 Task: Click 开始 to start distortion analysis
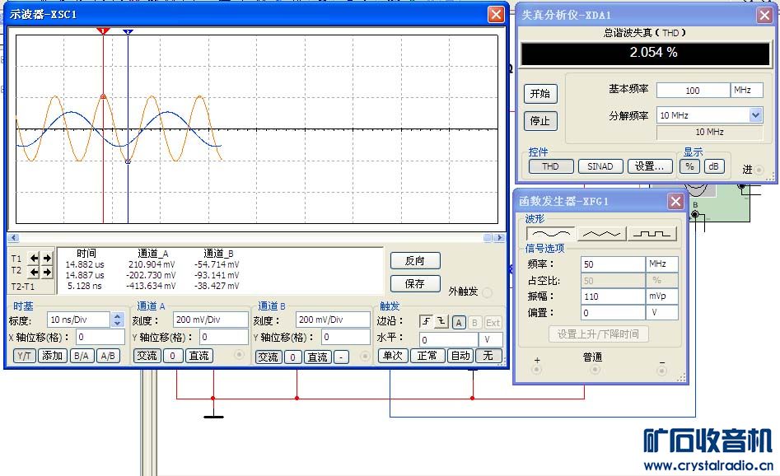pyautogui.click(x=540, y=94)
